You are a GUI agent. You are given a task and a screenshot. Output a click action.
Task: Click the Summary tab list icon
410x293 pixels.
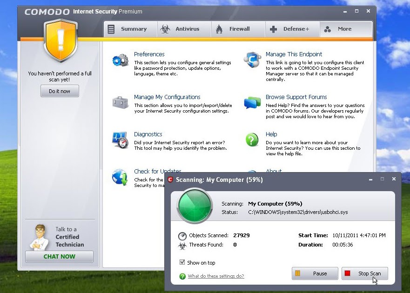coord(111,29)
